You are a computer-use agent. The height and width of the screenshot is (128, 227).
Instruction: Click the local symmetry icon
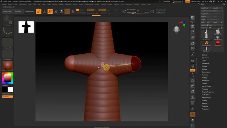click(x=193, y=61)
